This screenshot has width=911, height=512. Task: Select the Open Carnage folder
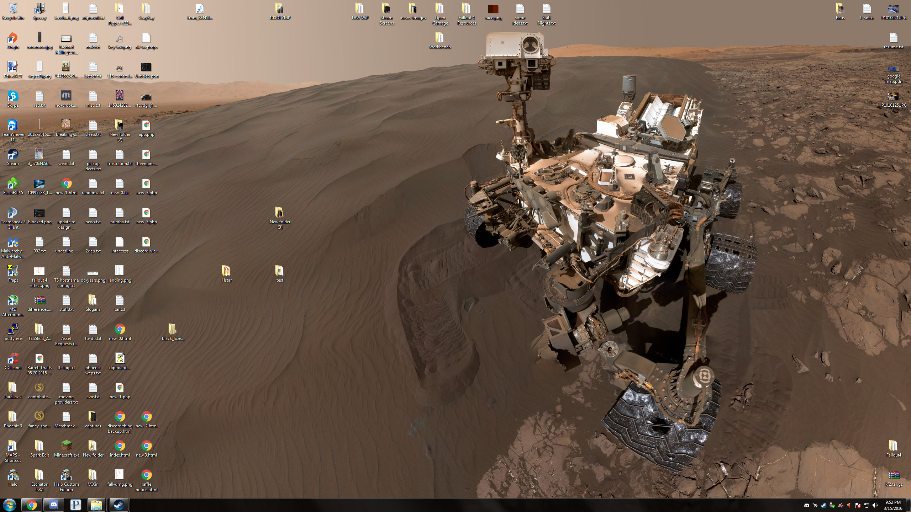click(x=440, y=14)
